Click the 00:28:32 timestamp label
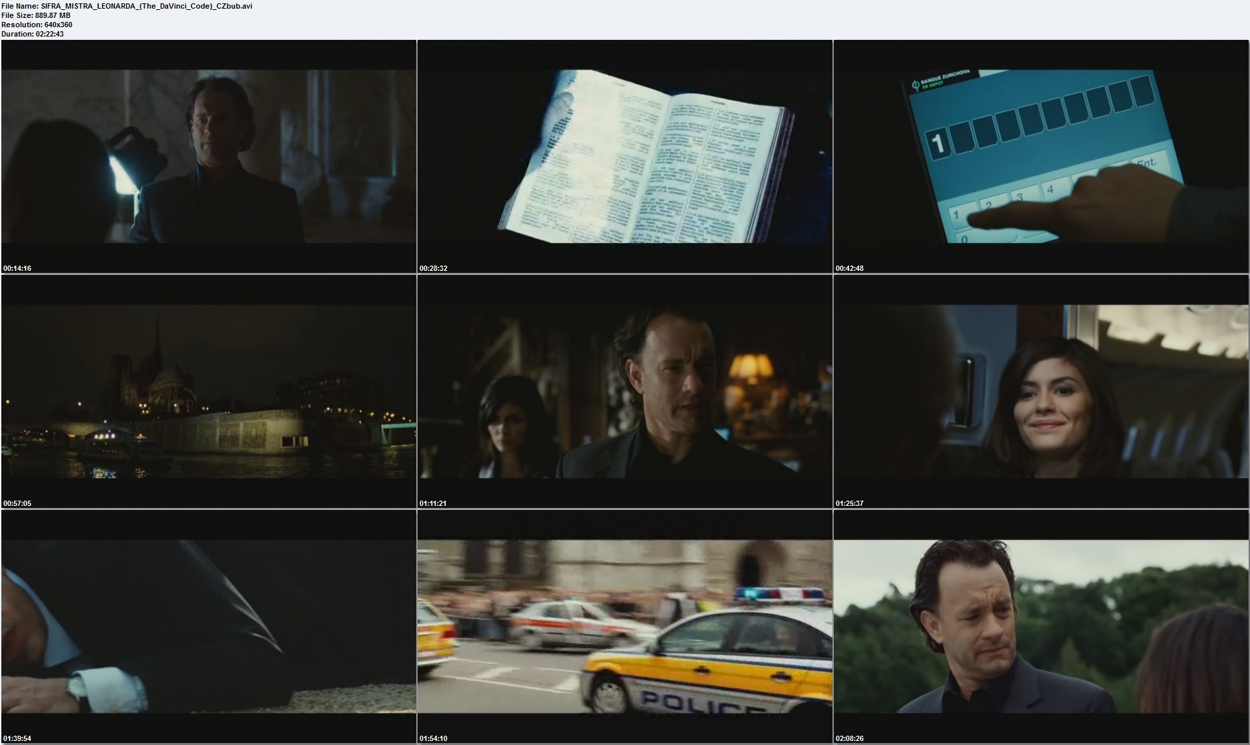The image size is (1250, 745). coord(433,268)
